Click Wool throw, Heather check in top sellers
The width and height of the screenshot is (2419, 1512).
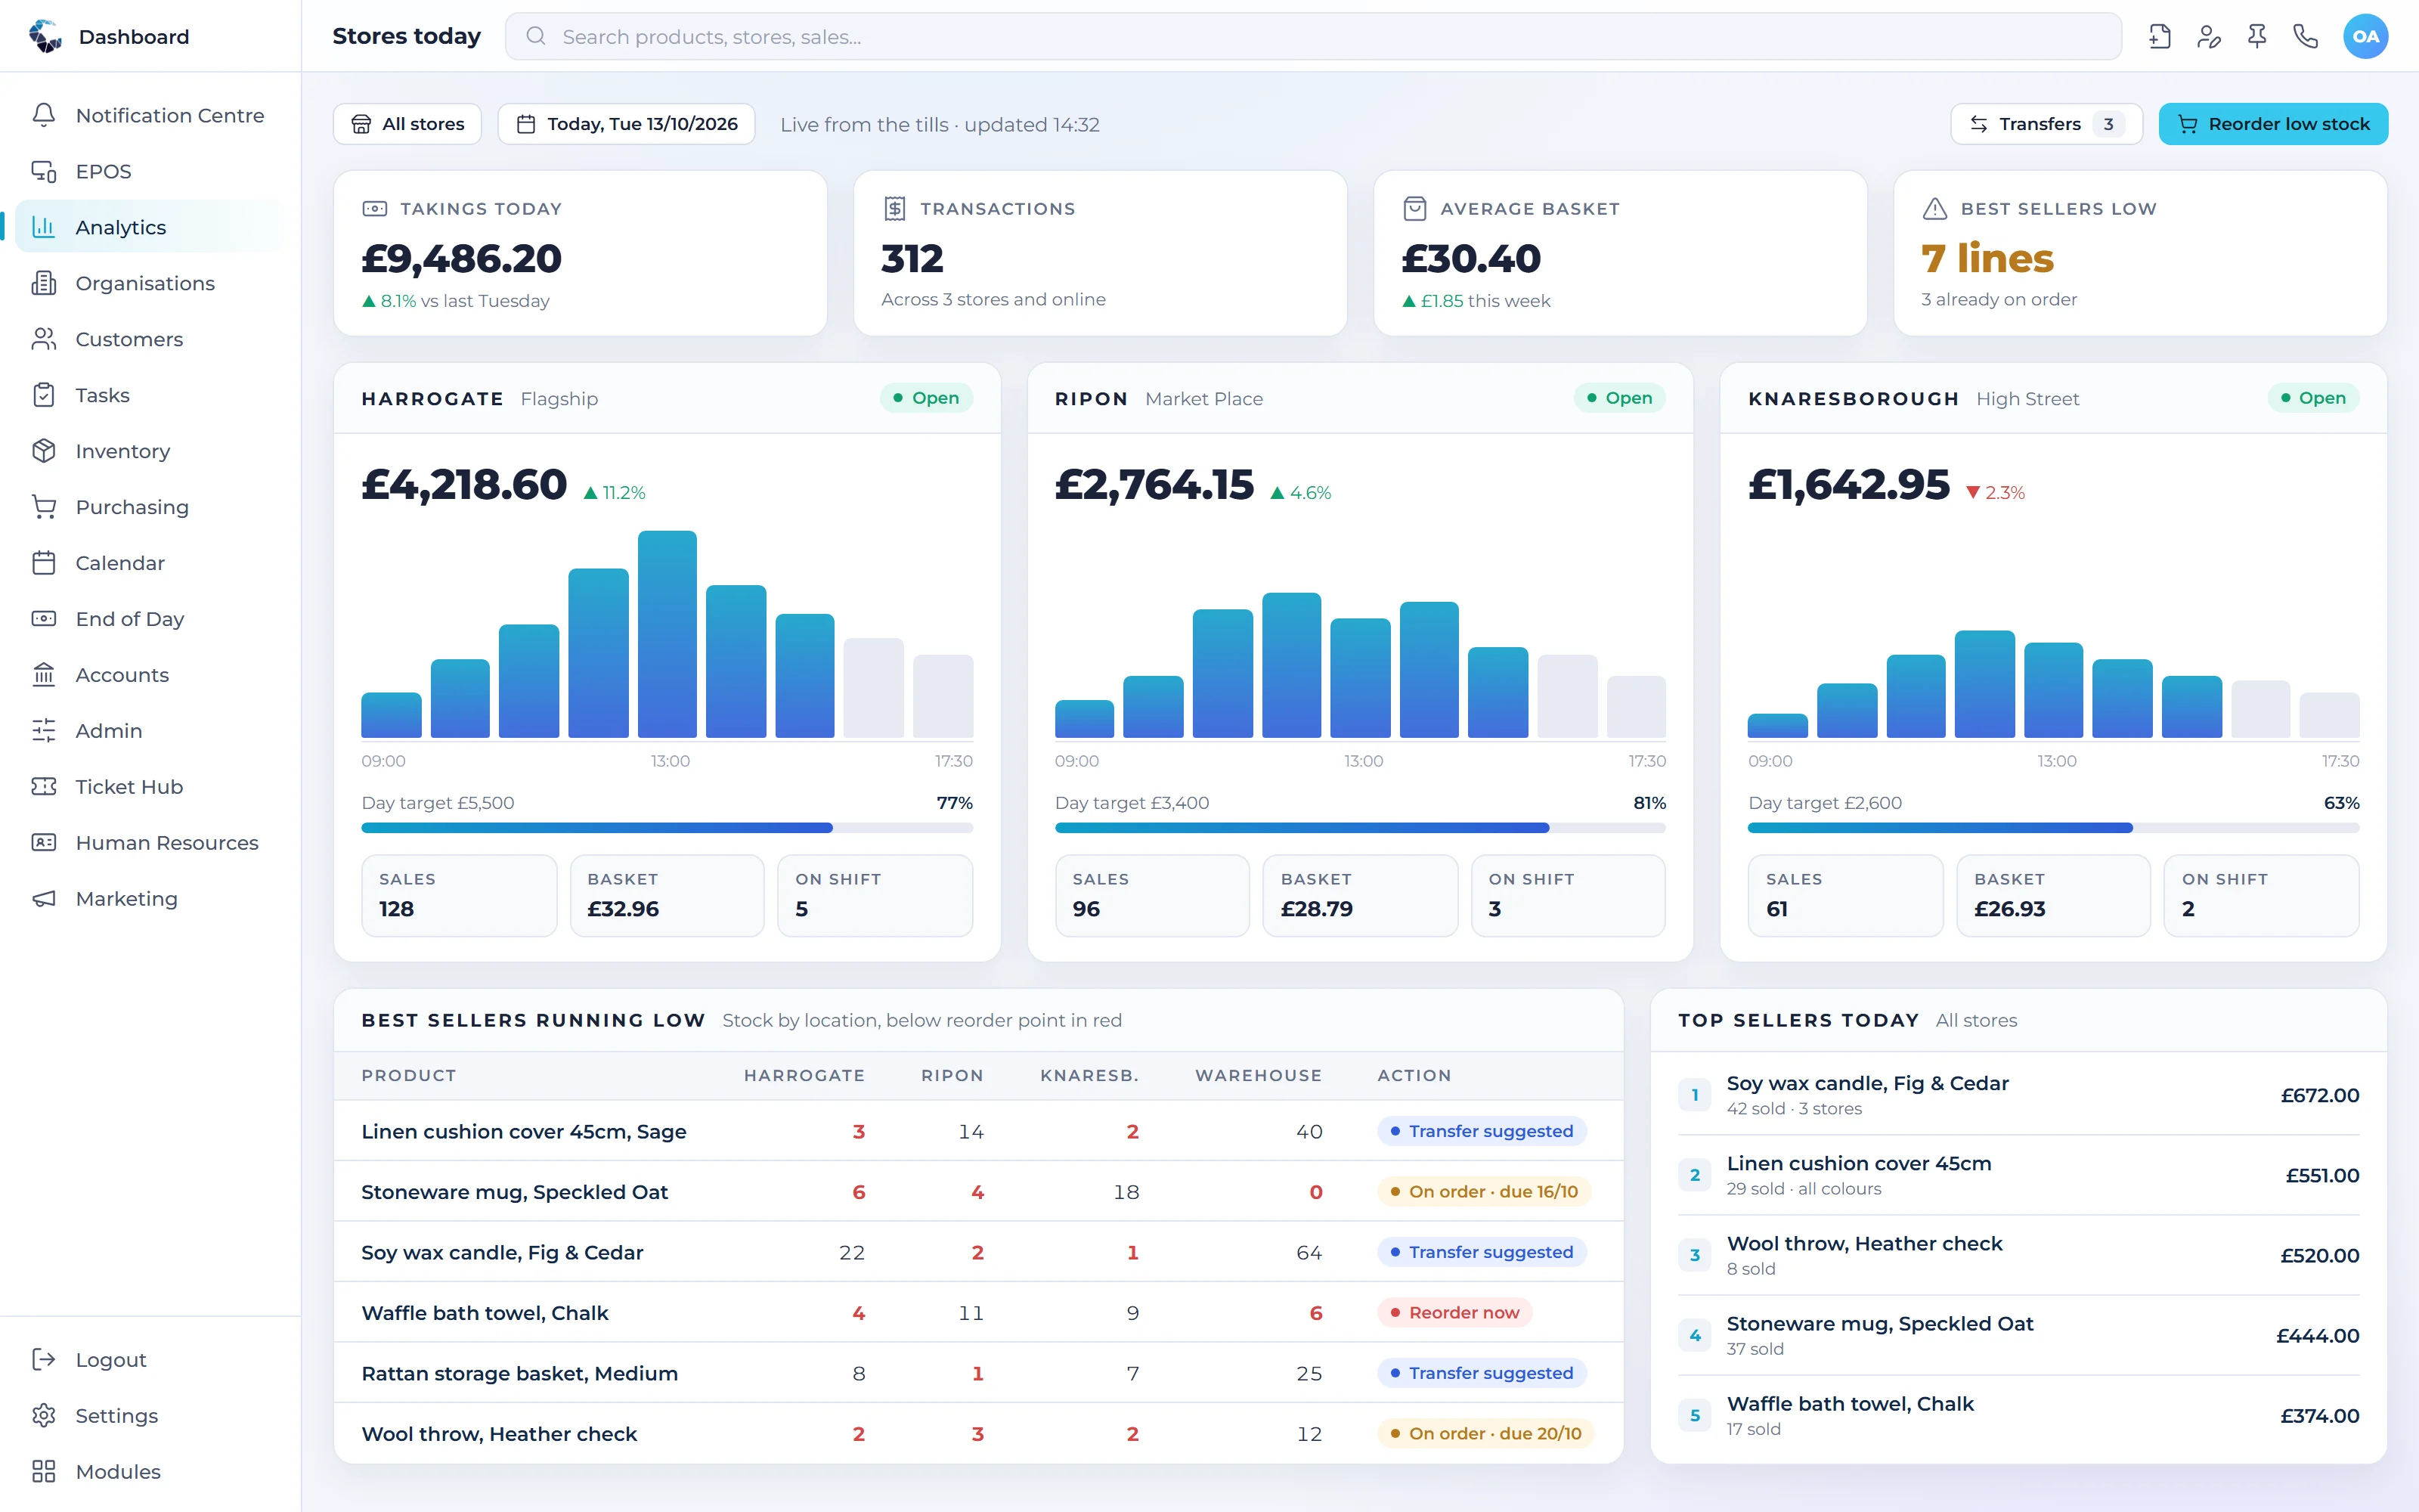click(x=1864, y=1243)
